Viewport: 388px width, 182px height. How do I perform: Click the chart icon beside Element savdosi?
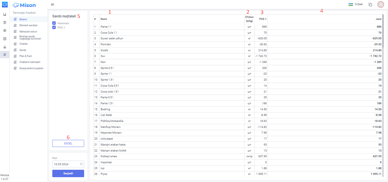[15, 25]
